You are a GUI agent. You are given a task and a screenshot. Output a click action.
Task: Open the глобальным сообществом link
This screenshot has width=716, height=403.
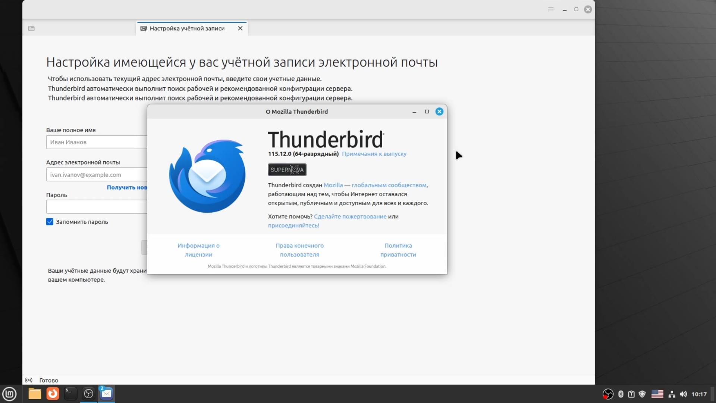389,185
